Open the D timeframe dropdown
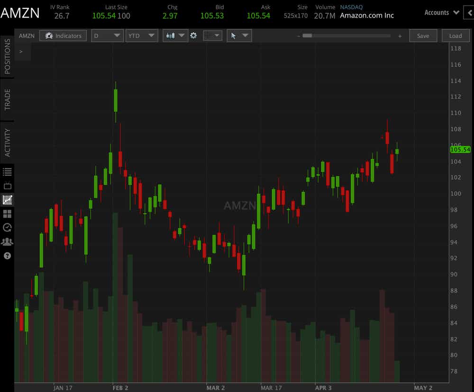 point(107,36)
